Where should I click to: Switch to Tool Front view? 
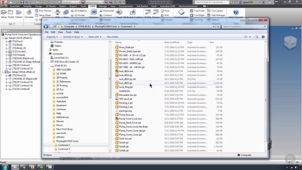click(x=197, y=11)
